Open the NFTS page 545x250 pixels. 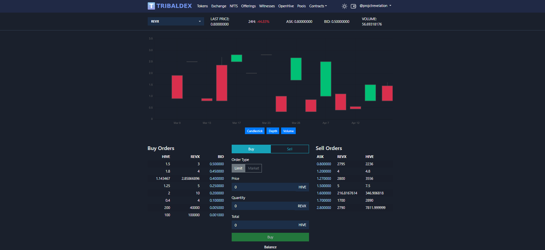tap(234, 6)
